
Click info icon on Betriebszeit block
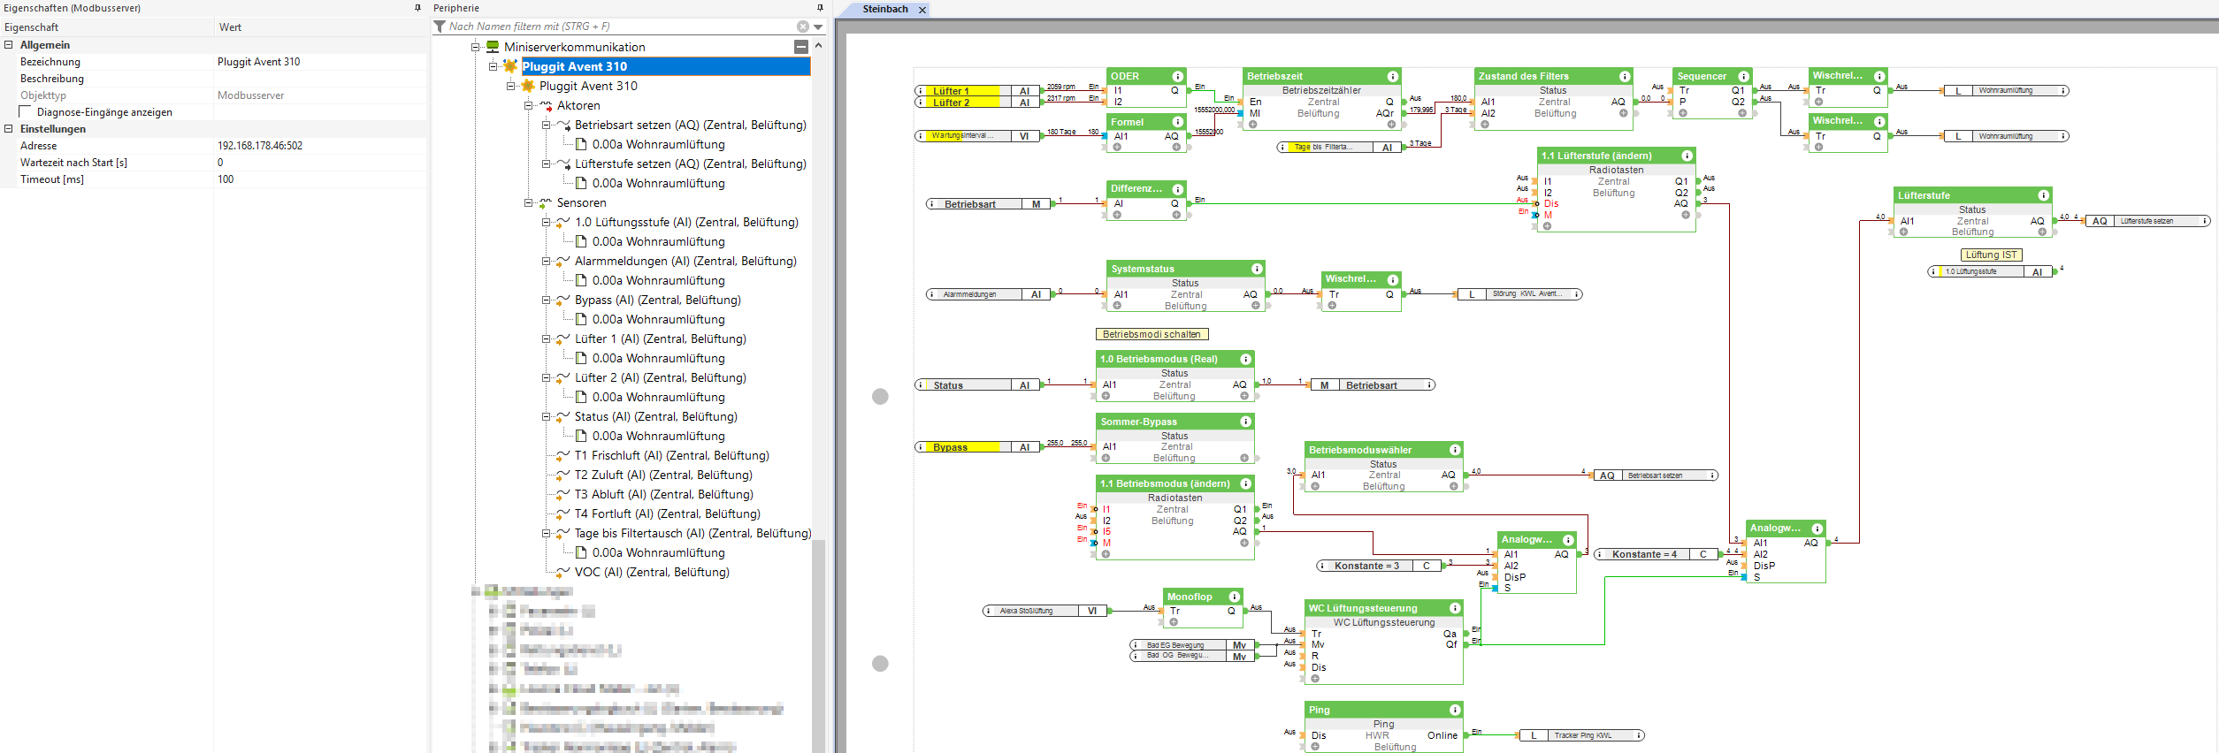tap(1392, 77)
